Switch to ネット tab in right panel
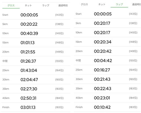Viewport: 141px width, 113px height. (102, 4)
